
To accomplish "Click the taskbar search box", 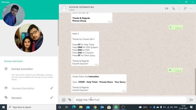I will (32, 107).
